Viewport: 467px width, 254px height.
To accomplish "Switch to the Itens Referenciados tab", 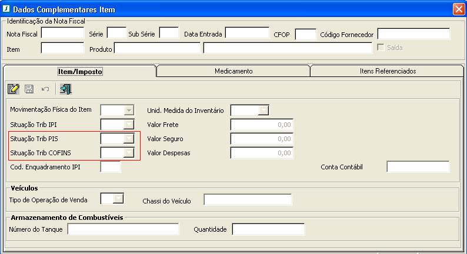I will point(387,71).
